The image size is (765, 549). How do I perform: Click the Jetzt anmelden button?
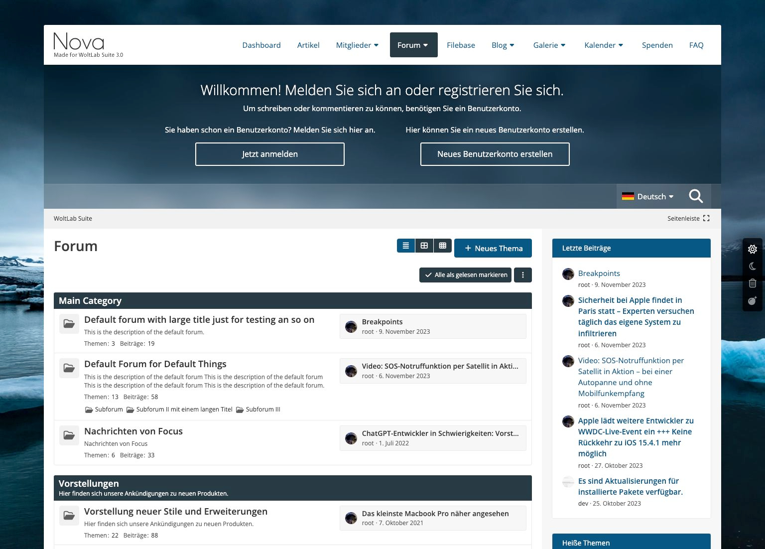[x=269, y=154]
